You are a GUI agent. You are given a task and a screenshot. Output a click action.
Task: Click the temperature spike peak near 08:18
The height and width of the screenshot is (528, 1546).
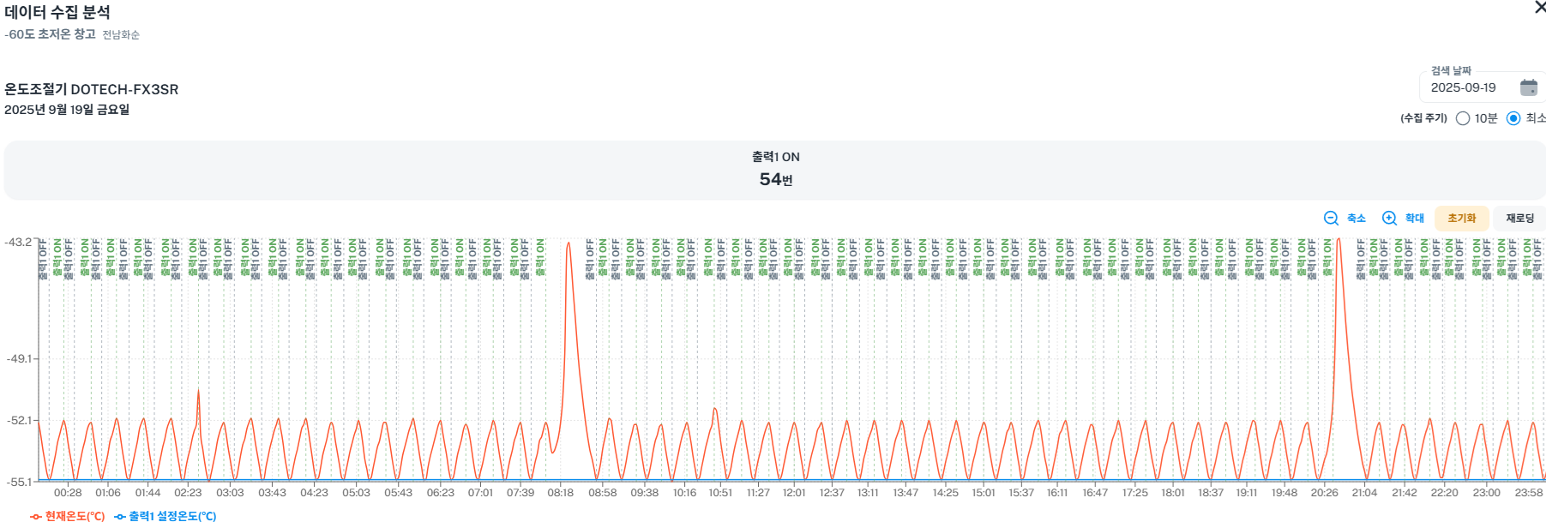pos(568,243)
